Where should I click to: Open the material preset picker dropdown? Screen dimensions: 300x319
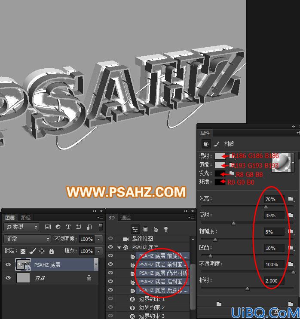(293, 163)
